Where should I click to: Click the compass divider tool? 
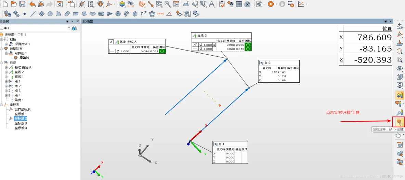tap(212, 4)
